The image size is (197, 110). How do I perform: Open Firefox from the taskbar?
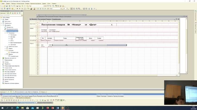point(48,108)
